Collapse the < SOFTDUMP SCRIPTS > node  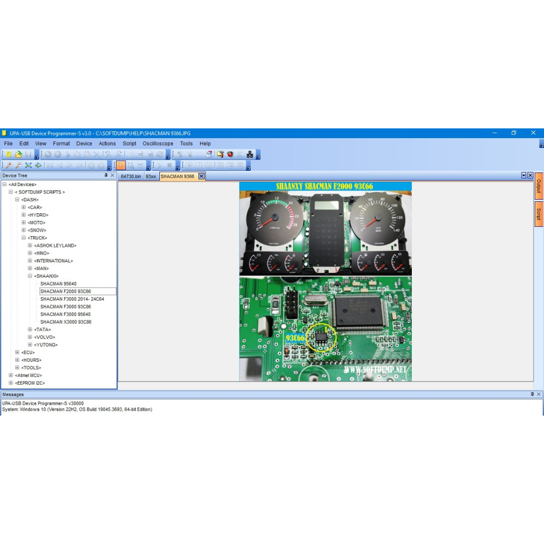[11, 192]
